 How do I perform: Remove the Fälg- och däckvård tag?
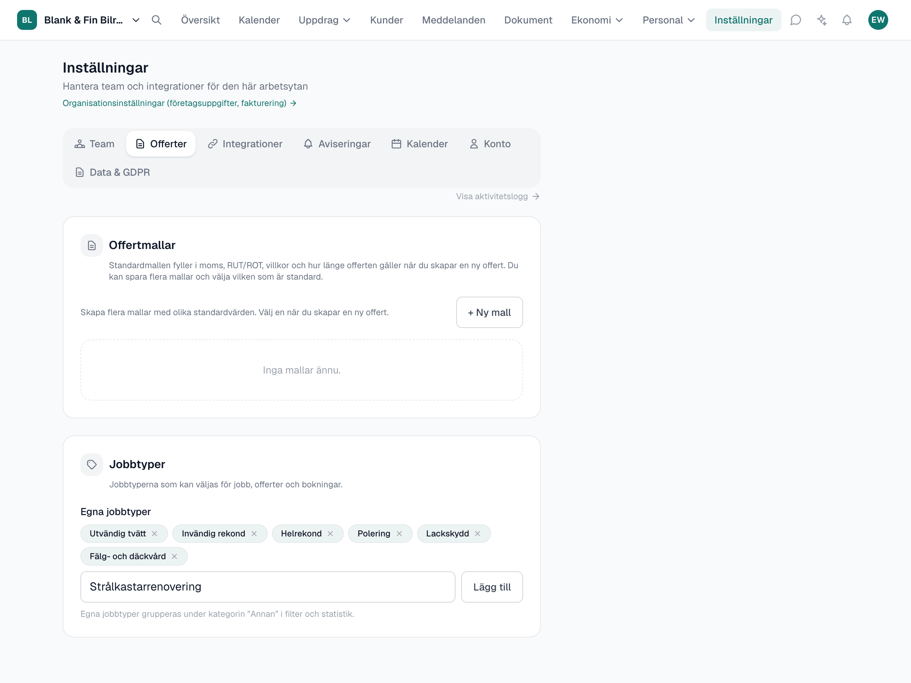tap(174, 556)
